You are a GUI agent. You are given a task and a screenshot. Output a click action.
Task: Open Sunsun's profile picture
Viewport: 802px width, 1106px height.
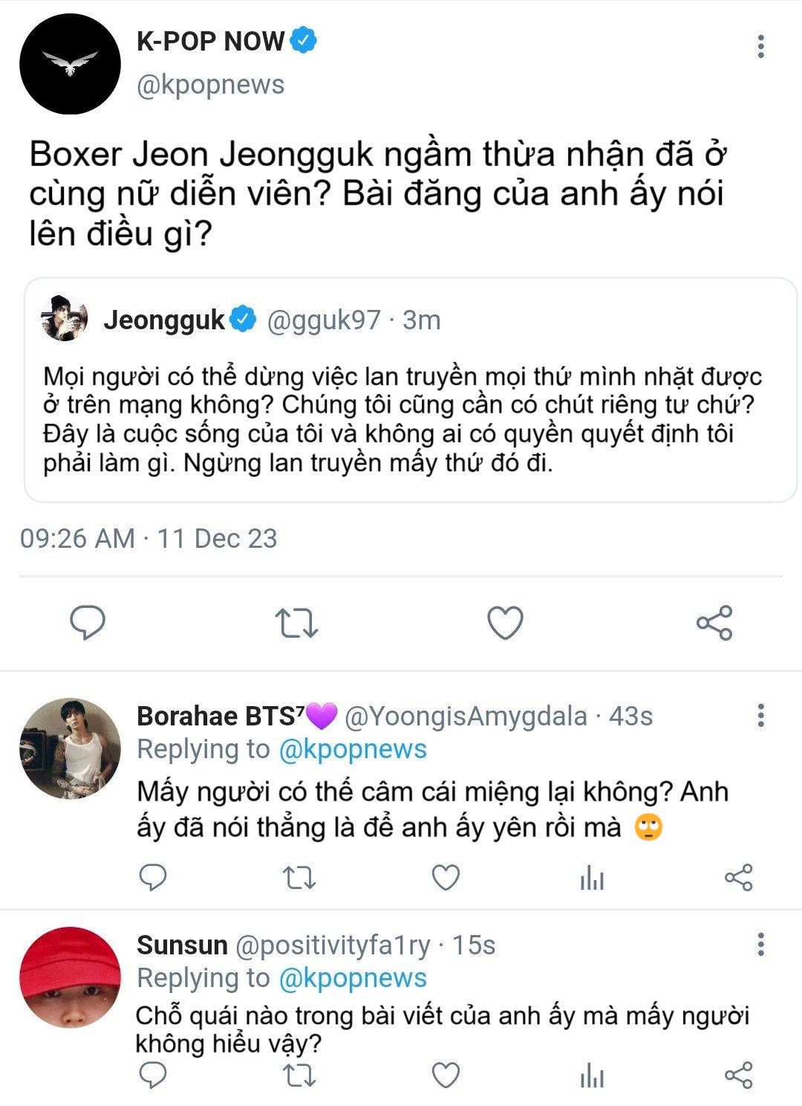(x=70, y=977)
